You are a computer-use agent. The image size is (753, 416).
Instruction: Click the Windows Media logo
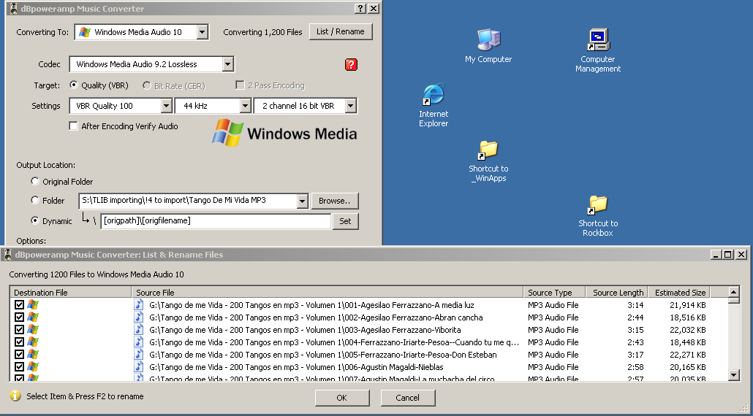click(x=285, y=133)
